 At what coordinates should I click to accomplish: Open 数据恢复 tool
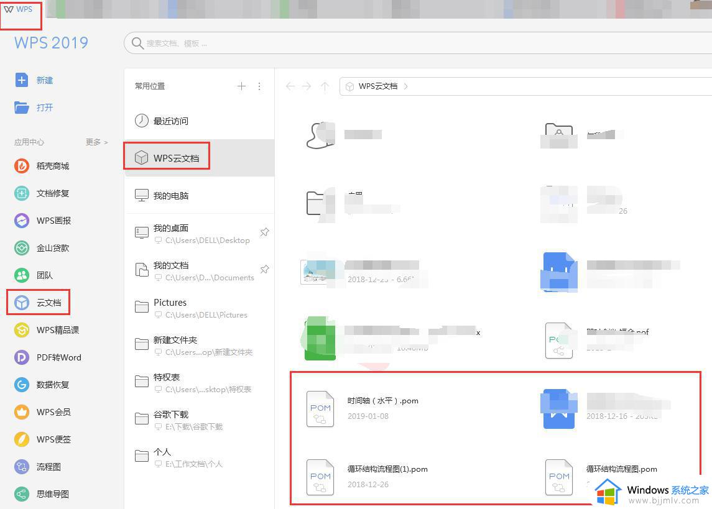pos(42,385)
